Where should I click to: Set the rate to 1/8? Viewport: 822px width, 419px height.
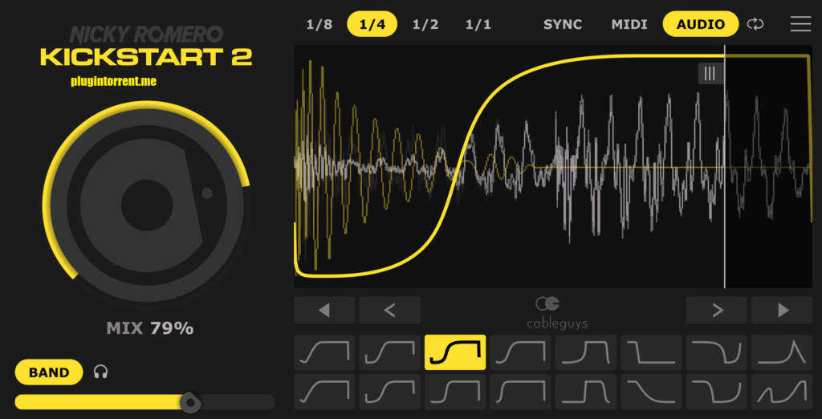(x=319, y=25)
